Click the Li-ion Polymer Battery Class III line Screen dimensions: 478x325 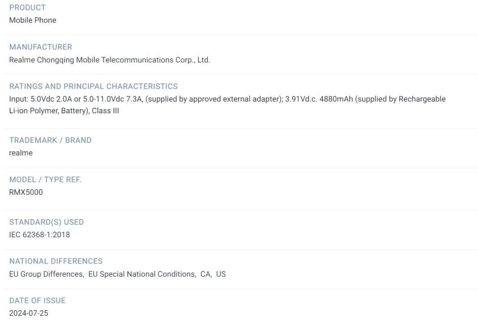(64, 111)
